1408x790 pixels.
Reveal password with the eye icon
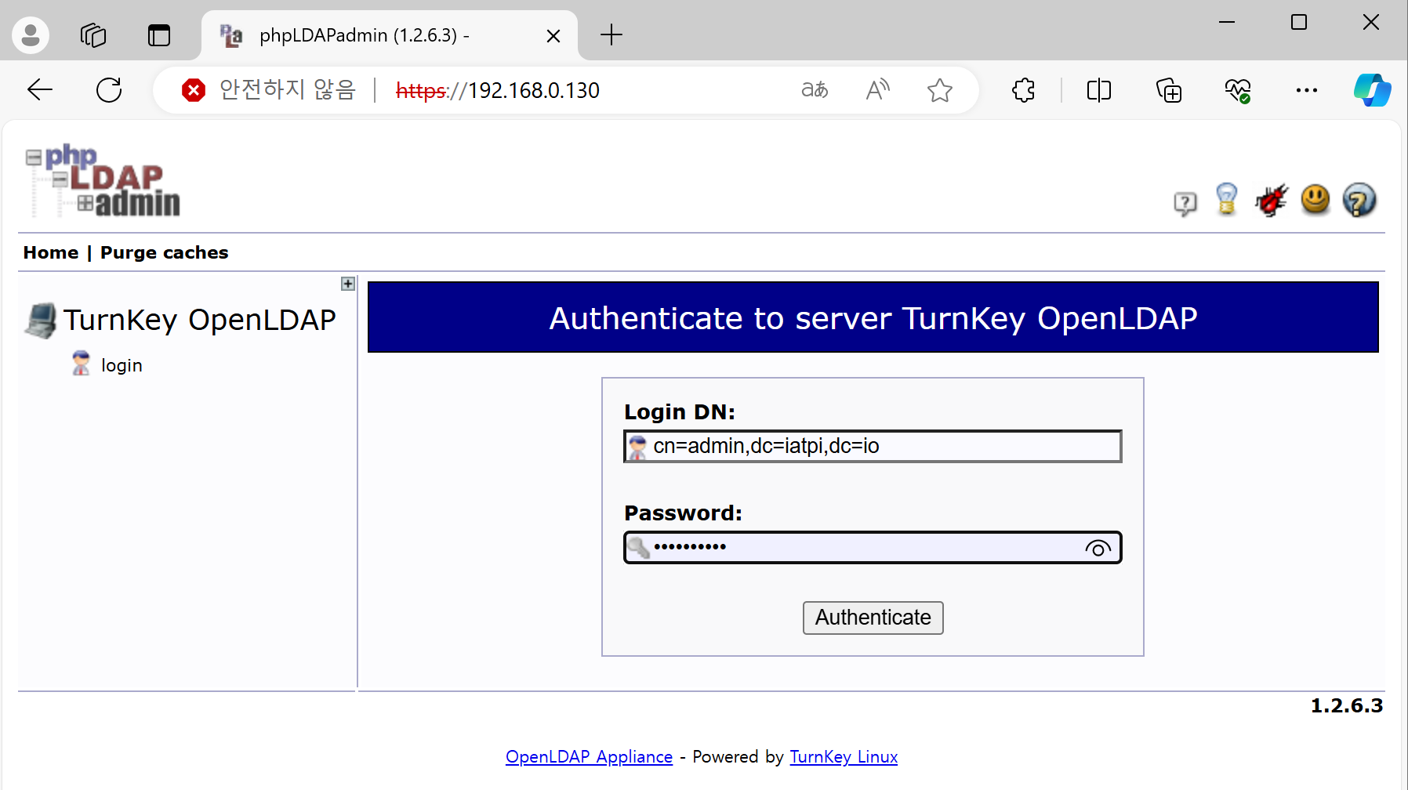click(1098, 548)
